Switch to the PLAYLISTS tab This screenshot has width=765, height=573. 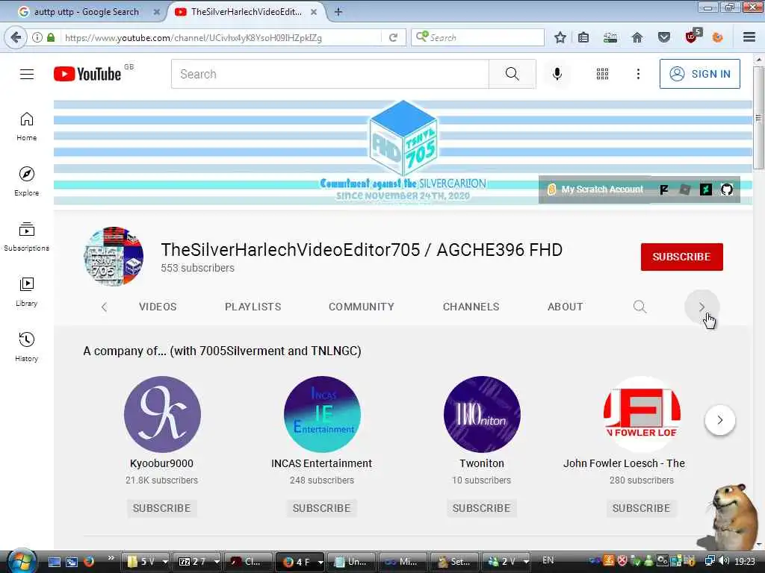(x=253, y=307)
